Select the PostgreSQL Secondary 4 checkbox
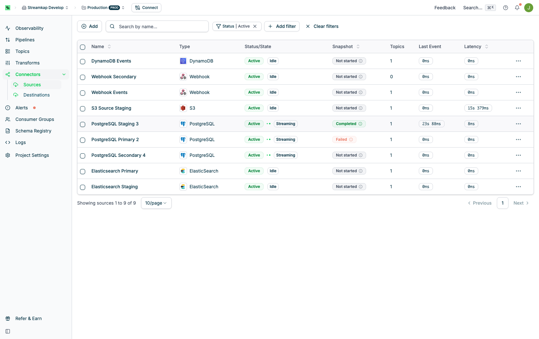Viewport: 539px width, 339px height. coord(83,156)
